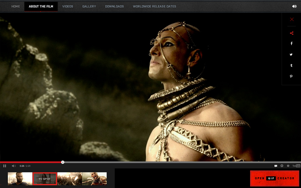
Task: Open the Downloads section
Action: tap(114, 6)
